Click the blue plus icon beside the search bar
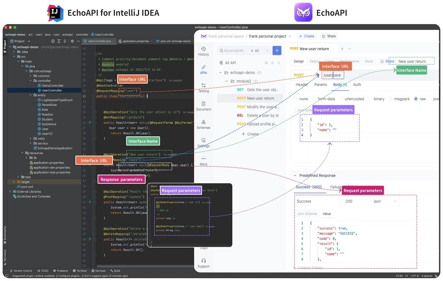 (277, 51)
